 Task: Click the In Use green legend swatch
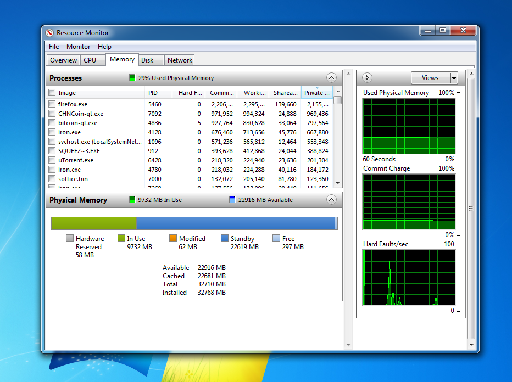[121, 238]
